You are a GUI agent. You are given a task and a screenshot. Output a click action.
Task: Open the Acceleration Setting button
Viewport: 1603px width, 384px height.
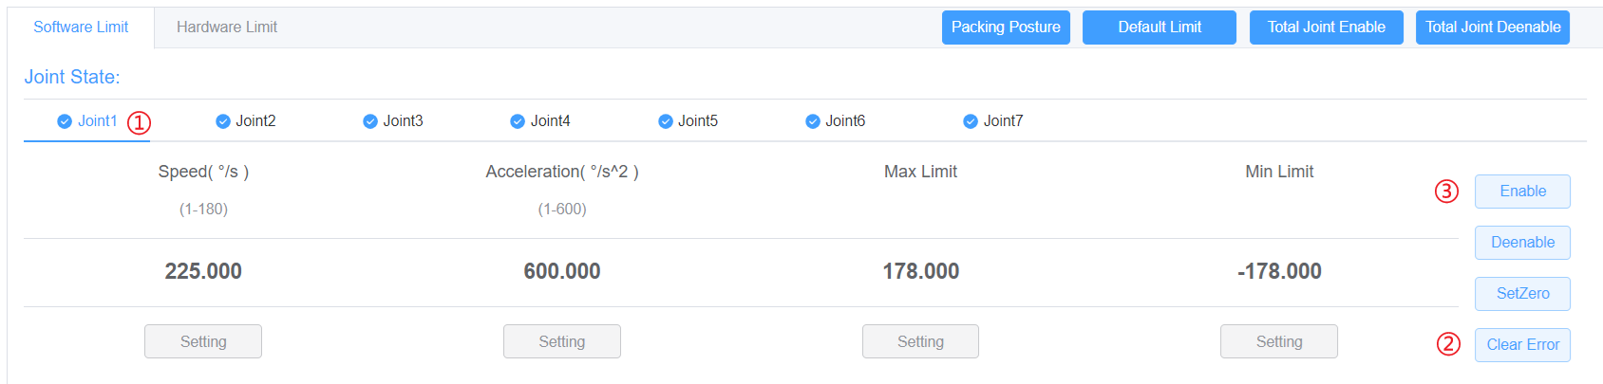tap(562, 341)
